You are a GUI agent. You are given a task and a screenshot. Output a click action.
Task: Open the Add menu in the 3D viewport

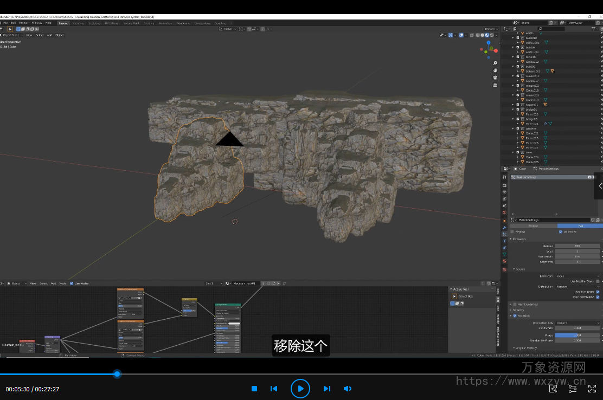tap(49, 35)
